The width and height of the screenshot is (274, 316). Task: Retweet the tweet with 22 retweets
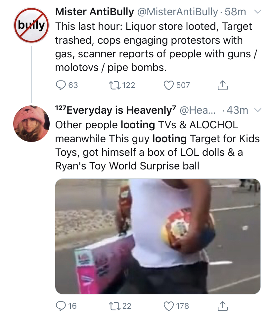tap(114, 306)
